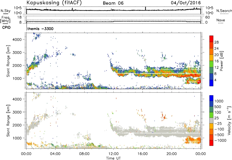Click the '20:00' time tick label
Screen dimensions: 232x160
(x=172, y=154)
